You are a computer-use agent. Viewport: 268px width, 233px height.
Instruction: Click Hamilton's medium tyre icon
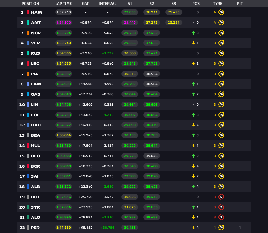tap(221, 12)
